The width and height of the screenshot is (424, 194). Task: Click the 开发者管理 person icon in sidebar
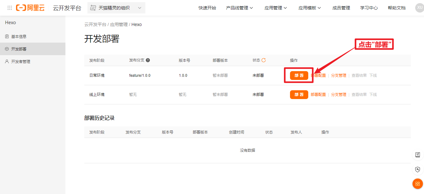(x=7, y=61)
